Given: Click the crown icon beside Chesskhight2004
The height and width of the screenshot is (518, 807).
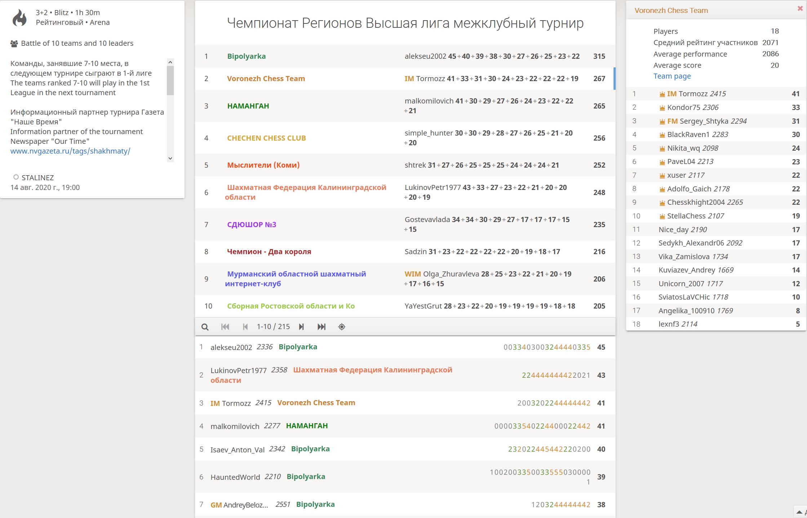Looking at the screenshot, I should 662,203.
